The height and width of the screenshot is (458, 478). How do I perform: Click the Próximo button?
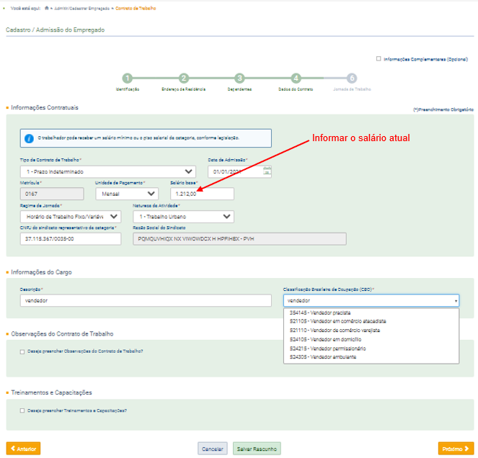(456, 449)
